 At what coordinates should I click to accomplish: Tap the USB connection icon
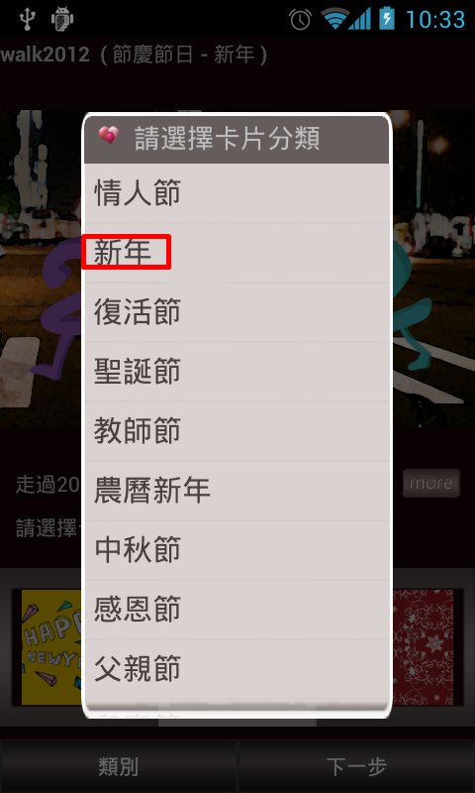click(x=27, y=19)
